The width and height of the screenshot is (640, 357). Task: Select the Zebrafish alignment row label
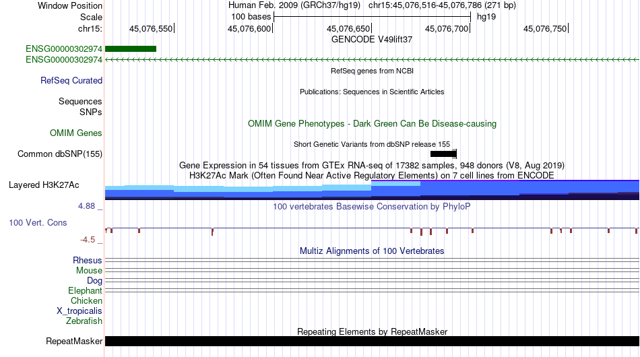point(84,321)
